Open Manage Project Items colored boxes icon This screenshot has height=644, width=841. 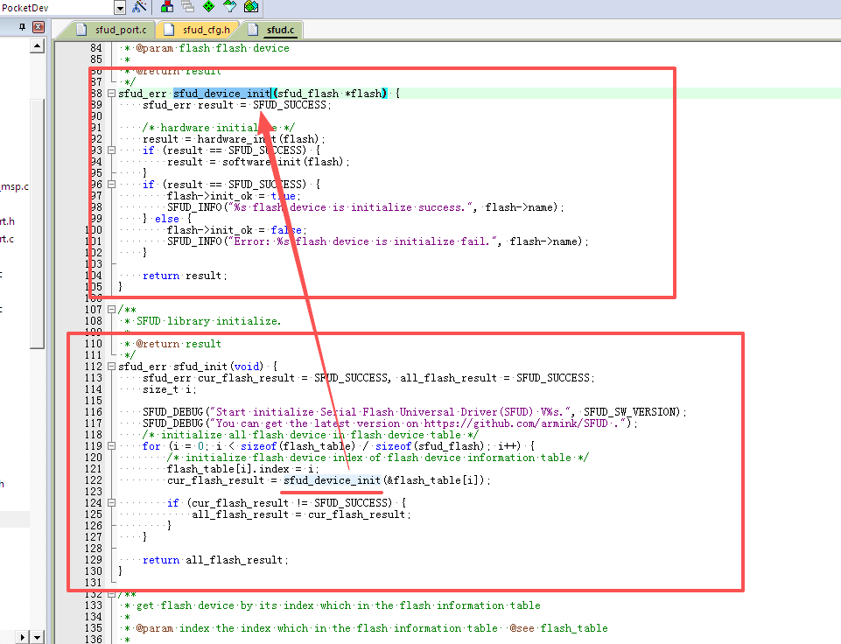(167, 6)
